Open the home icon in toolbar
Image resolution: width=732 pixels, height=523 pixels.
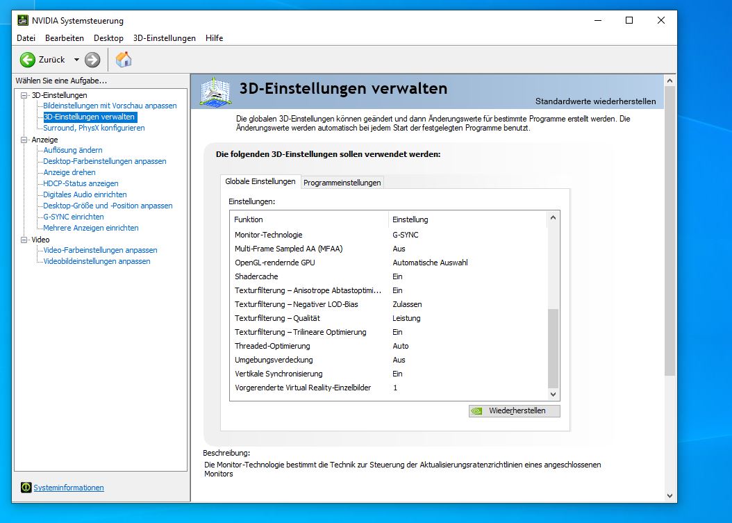123,60
